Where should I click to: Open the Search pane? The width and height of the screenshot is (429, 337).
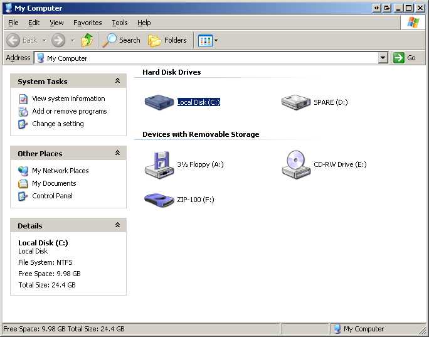click(121, 40)
